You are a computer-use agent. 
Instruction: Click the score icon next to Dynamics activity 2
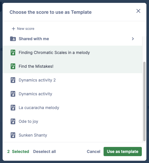[x=13, y=80]
